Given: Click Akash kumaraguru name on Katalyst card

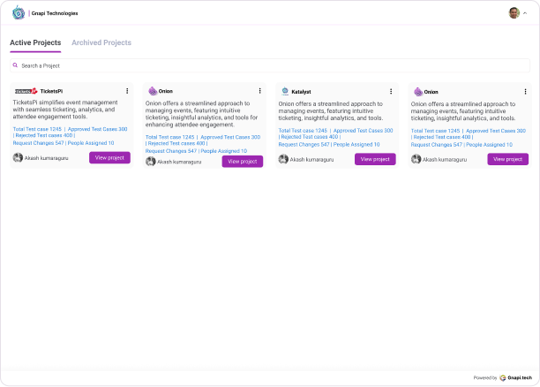Looking at the screenshot, I should click(311, 159).
